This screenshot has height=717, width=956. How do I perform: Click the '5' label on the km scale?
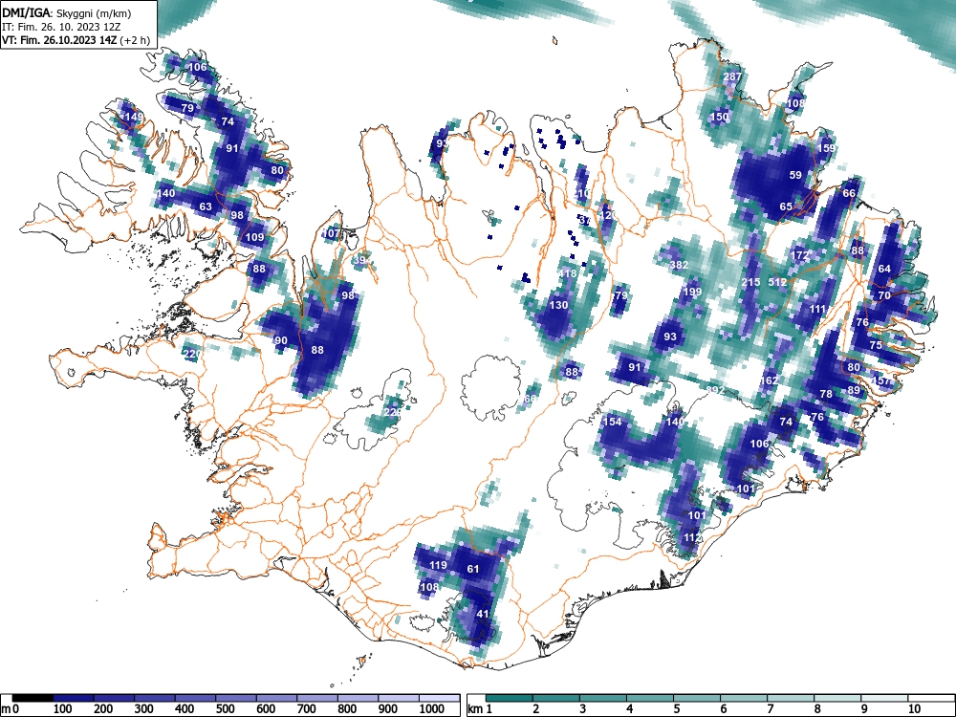(x=677, y=709)
